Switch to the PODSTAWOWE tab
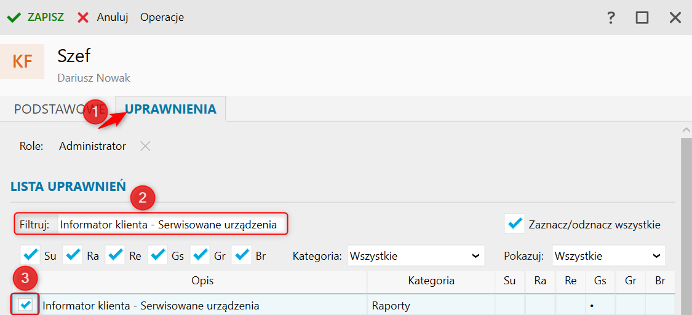 click(x=52, y=109)
